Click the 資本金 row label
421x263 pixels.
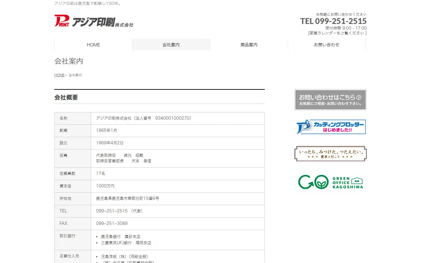(x=65, y=186)
